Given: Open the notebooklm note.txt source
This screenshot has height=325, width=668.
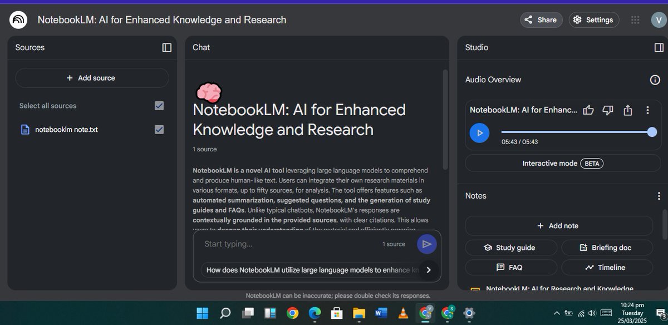Looking at the screenshot, I should tap(66, 130).
